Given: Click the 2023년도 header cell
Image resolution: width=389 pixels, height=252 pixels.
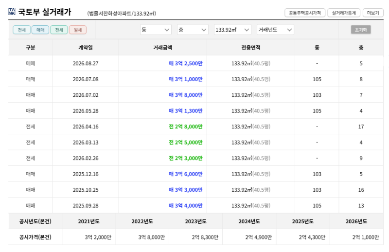Looking at the screenshot, I should pyautogui.click(x=196, y=221).
